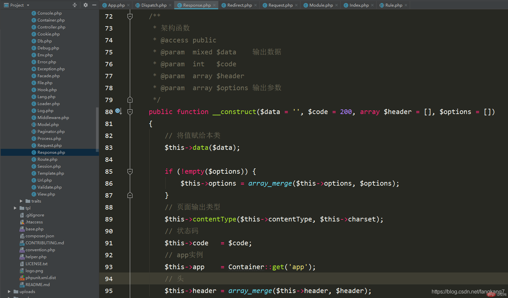Click the Exception.php class icon
The width and height of the screenshot is (508, 298).
(x=34, y=69)
